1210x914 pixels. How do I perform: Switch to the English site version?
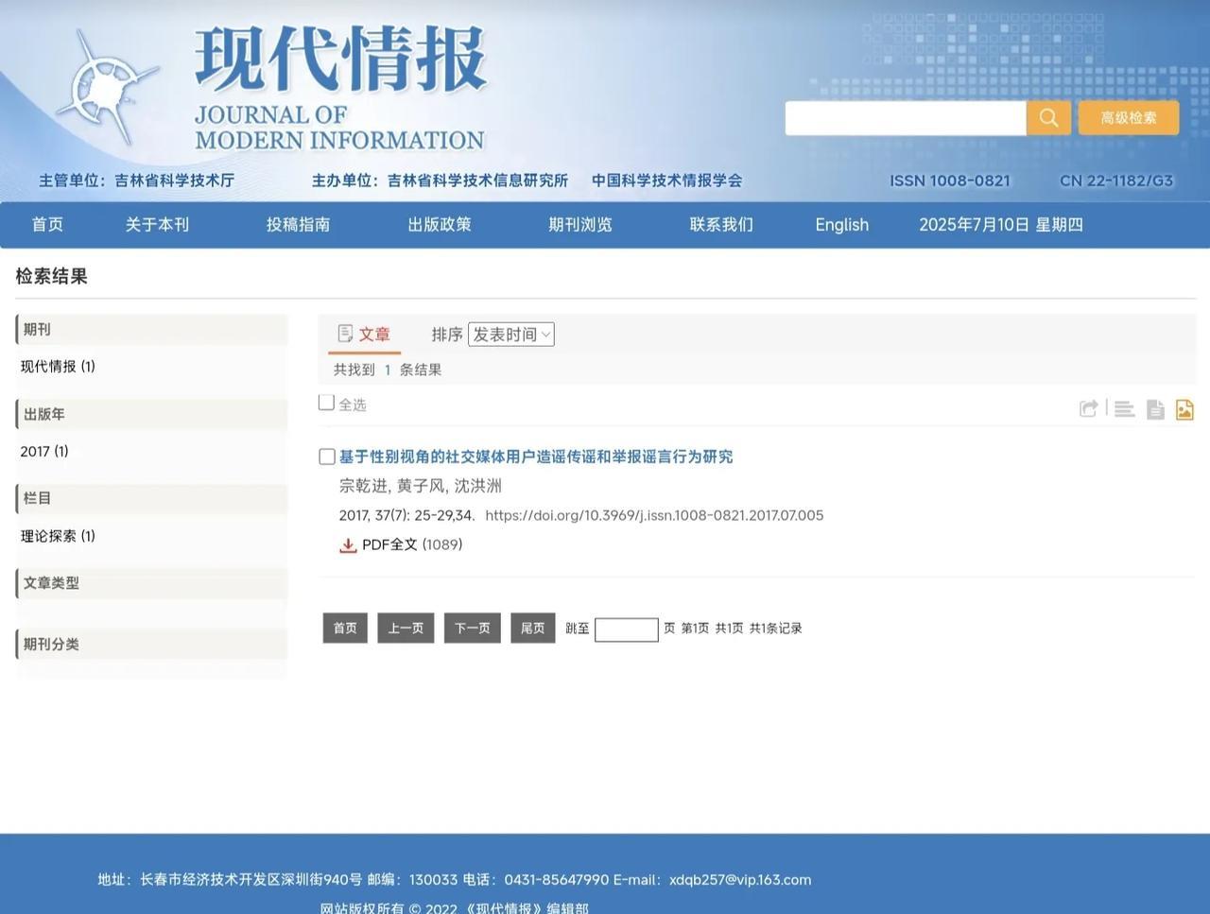pyautogui.click(x=842, y=225)
